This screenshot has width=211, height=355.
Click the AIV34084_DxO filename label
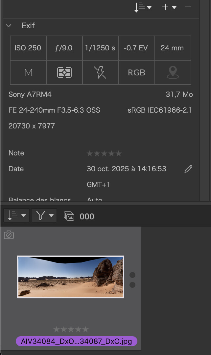tap(76, 341)
